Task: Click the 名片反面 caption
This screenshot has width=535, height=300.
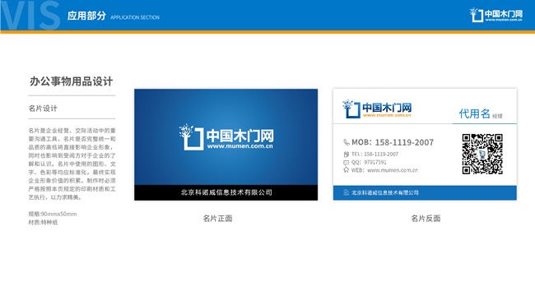Action: [426, 218]
